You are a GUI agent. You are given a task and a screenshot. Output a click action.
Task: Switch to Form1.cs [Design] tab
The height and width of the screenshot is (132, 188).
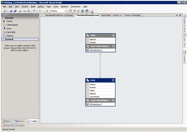133,15
